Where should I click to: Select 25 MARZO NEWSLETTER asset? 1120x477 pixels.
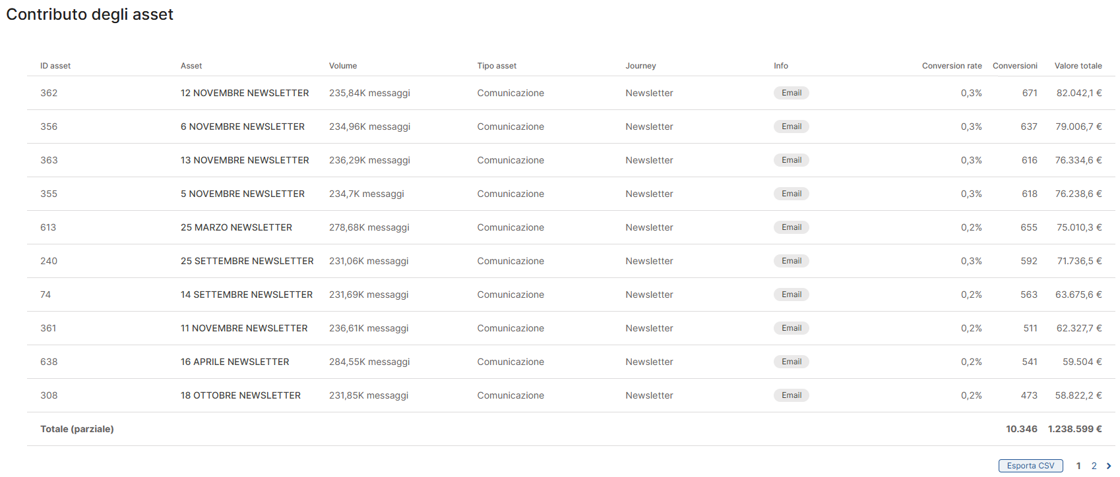pos(236,227)
